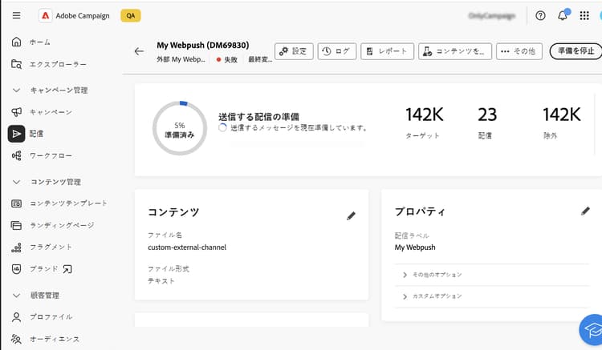Click the 23 配信 metric
The width and height of the screenshot is (602, 350).
(487, 123)
